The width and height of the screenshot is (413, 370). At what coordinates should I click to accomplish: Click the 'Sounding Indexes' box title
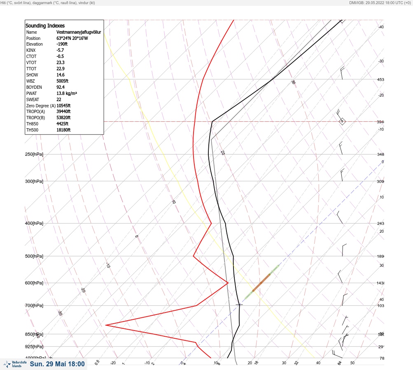point(45,26)
